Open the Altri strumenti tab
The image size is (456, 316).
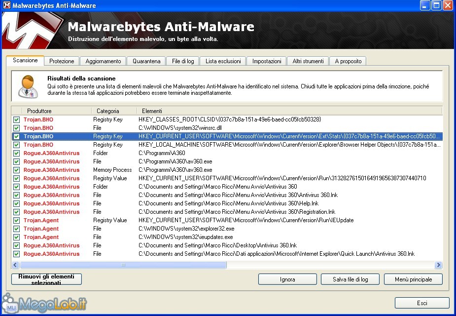[x=308, y=61]
